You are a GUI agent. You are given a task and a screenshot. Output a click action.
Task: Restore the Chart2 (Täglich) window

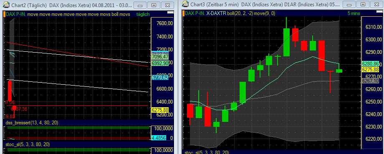154,5
